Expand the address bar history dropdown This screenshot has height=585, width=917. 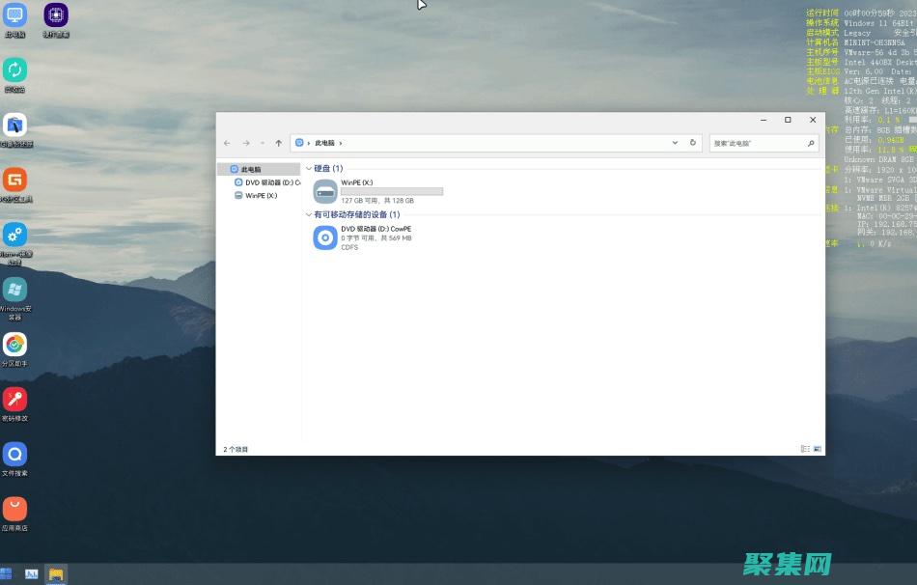tap(675, 143)
